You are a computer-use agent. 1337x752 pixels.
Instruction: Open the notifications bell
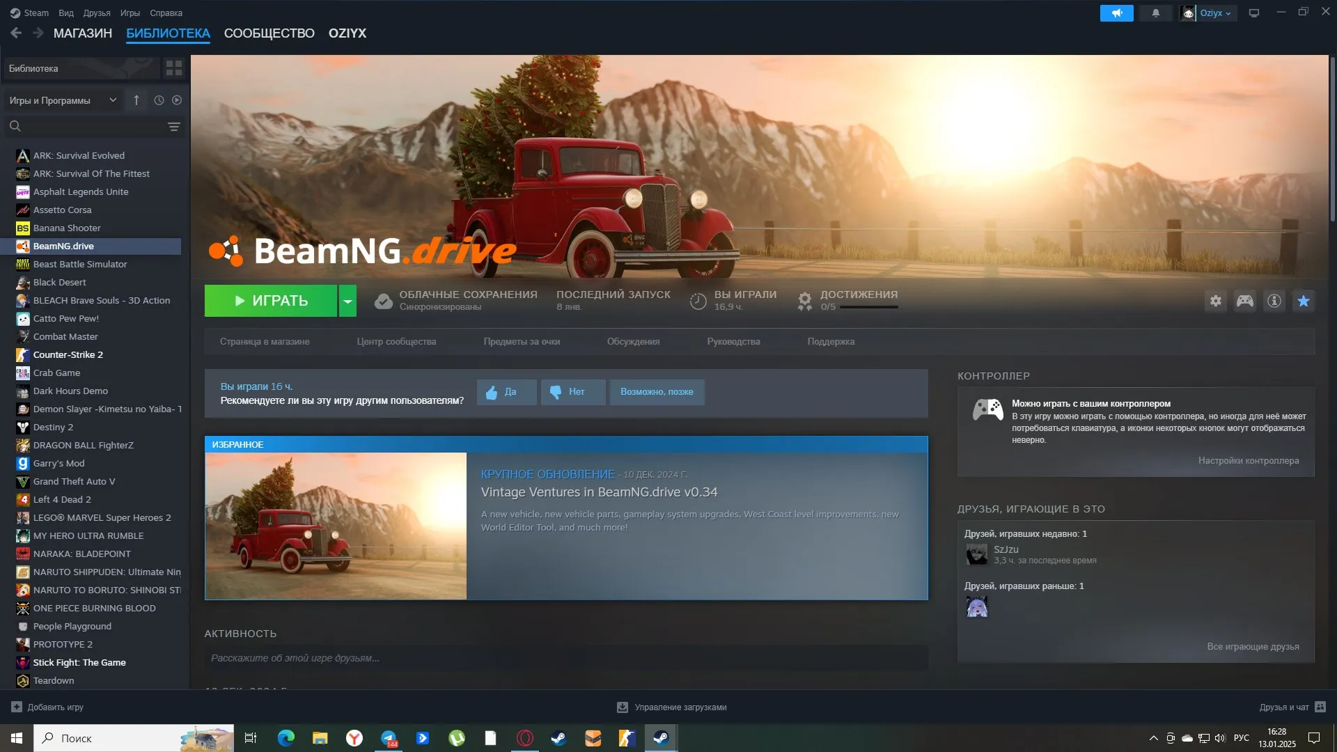1155,13
